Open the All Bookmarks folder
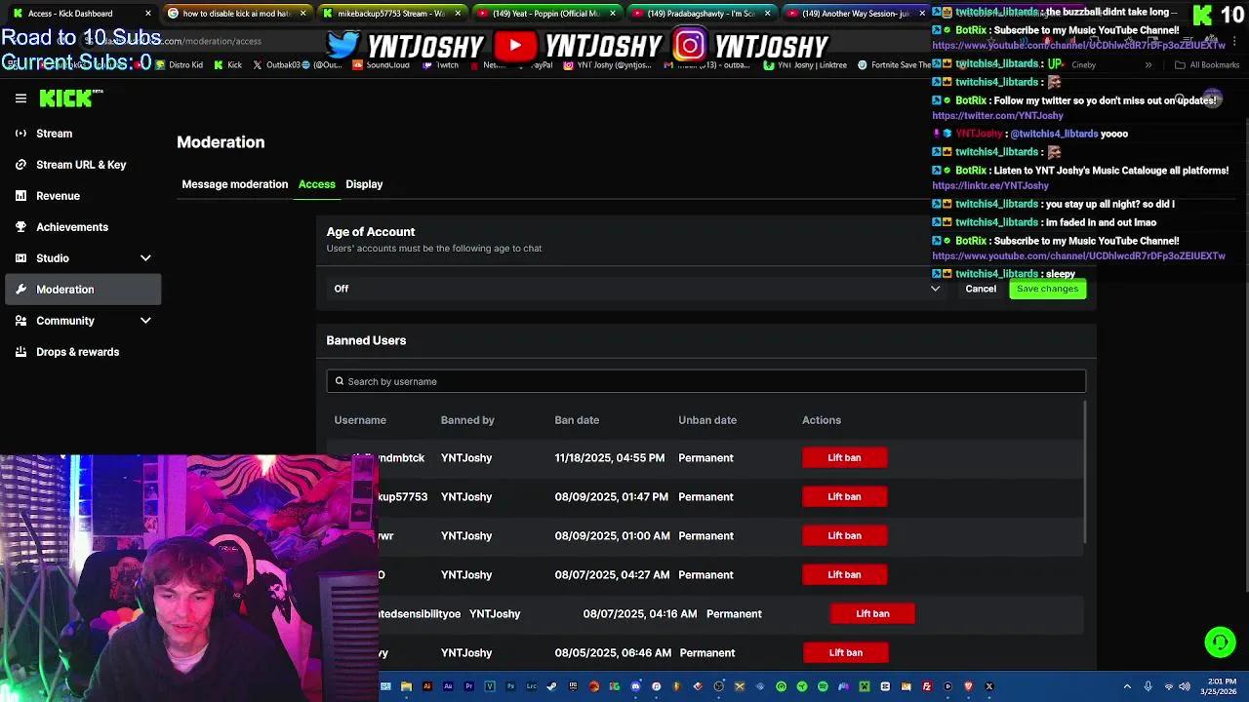 pyautogui.click(x=1207, y=65)
